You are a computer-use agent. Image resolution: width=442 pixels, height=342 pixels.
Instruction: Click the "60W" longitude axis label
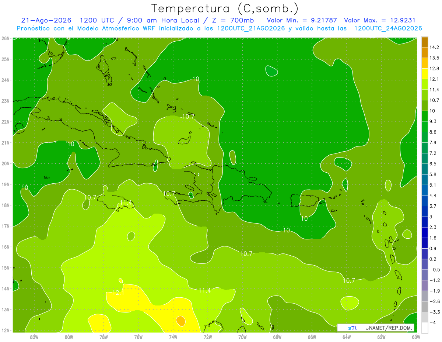[416, 337]
